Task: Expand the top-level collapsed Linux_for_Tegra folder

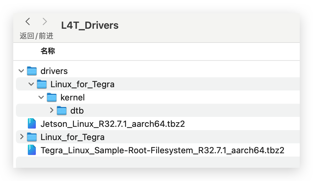Action: pyautogui.click(x=22, y=137)
